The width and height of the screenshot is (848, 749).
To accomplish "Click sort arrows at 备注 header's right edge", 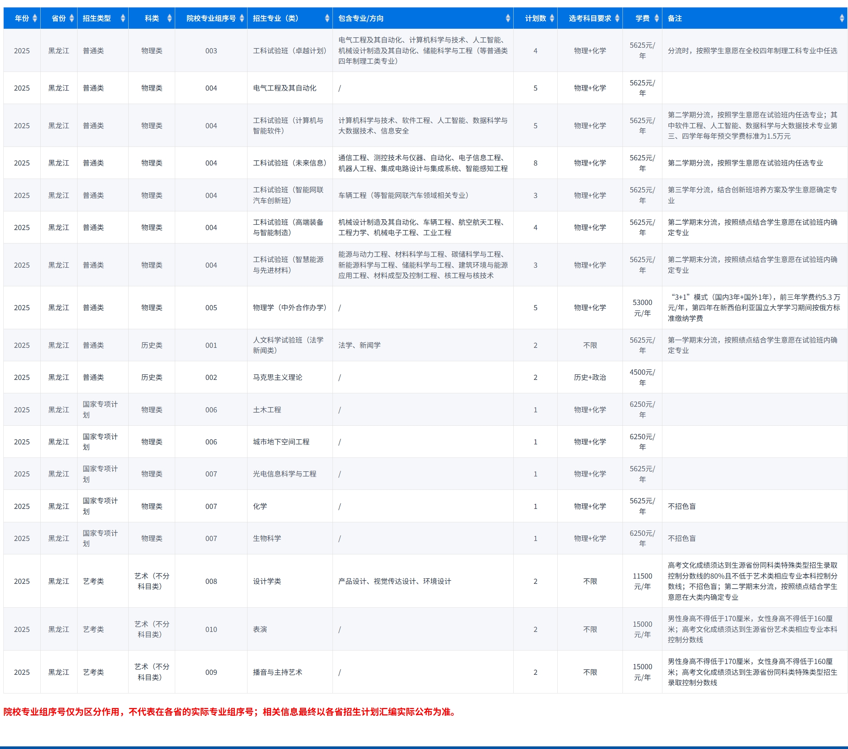I will 841,18.
